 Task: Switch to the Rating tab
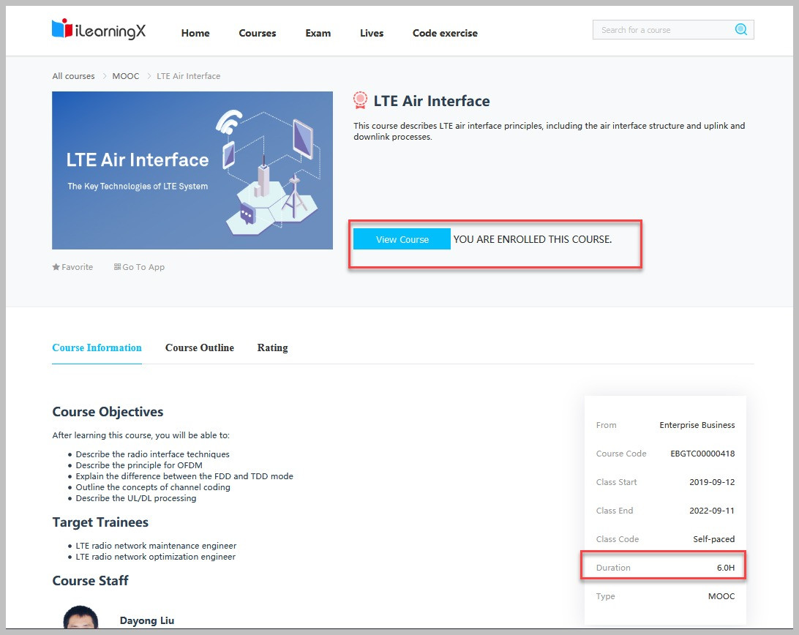click(273, 347)
